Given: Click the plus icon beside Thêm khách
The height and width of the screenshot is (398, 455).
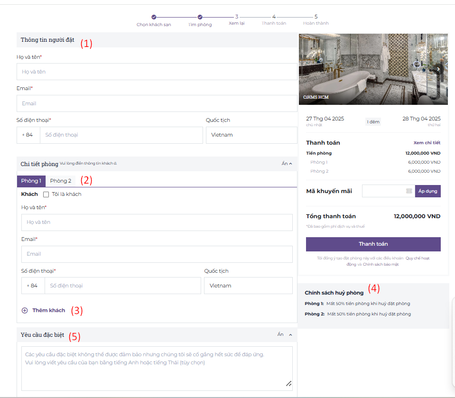Looking at the screenshot, I should (x=25, y=311).
